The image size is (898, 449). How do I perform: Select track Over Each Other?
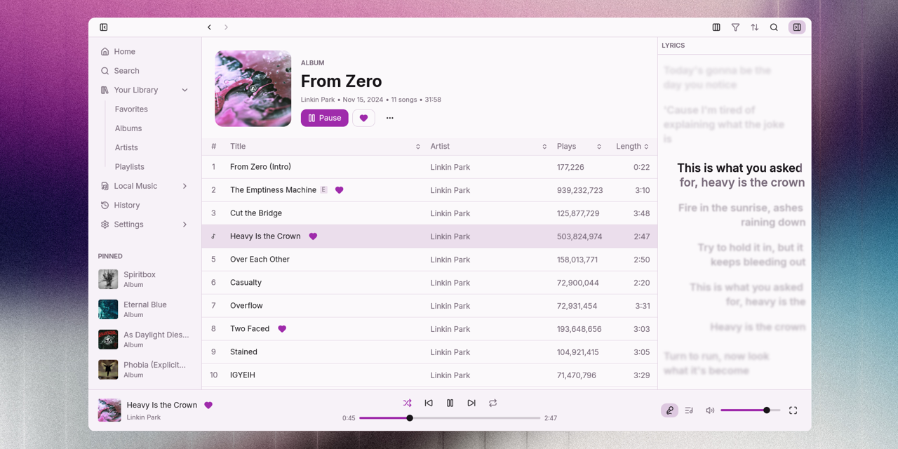click(429, 260)
